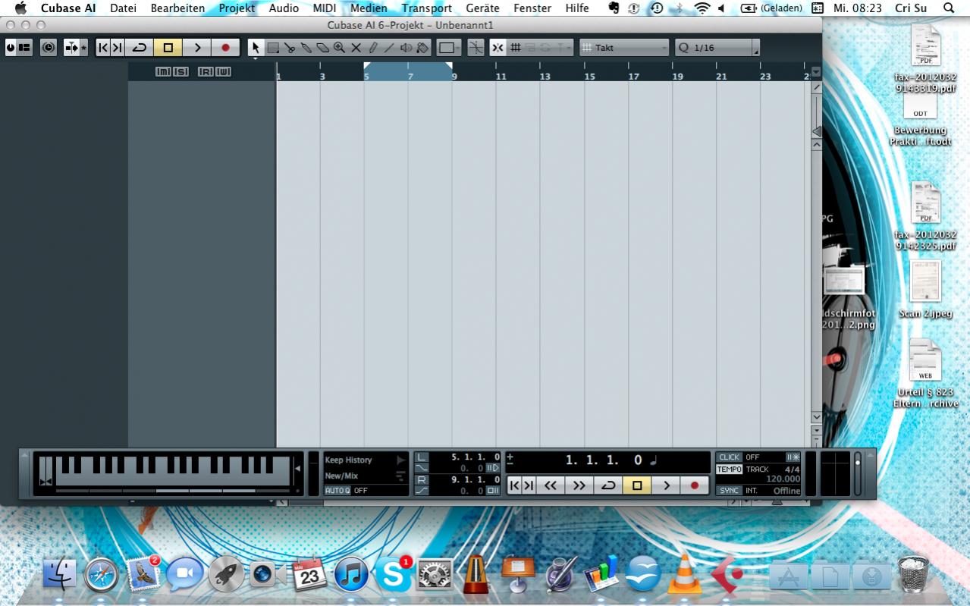Viewport: 970px width, 606px height.
Task: Toggle Read automation (R) for all tracks
Action: coord(206,71)
